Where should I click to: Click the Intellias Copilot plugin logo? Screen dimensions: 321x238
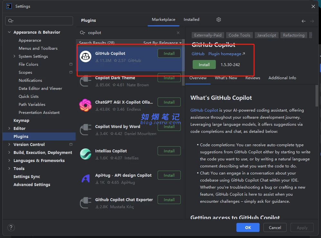(85, 154)
